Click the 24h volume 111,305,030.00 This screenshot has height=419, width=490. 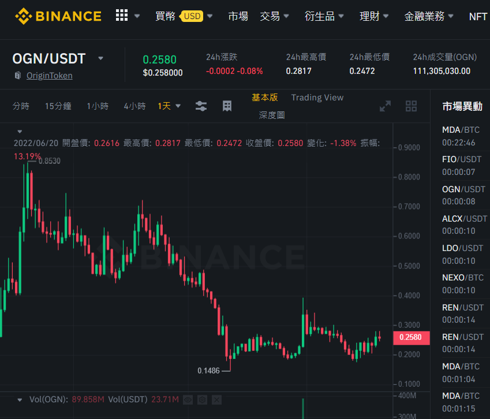(x=442, y=71)
